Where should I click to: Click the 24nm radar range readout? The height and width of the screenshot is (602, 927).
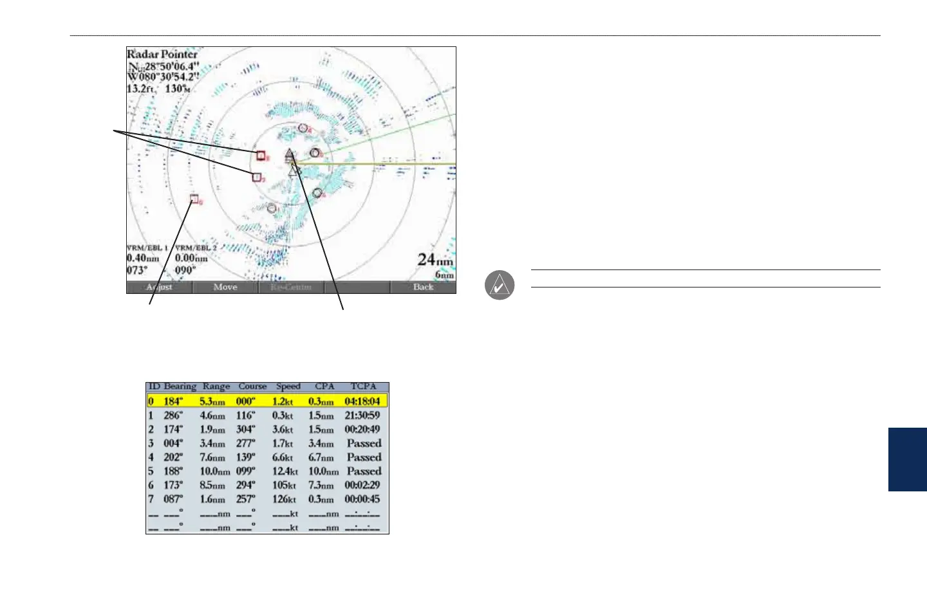coord(435,260)
